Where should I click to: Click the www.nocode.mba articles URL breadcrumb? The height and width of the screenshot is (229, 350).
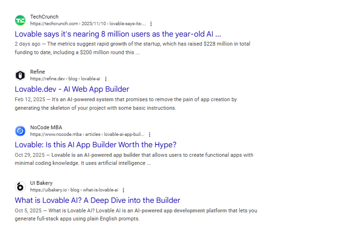click(87, 134)
